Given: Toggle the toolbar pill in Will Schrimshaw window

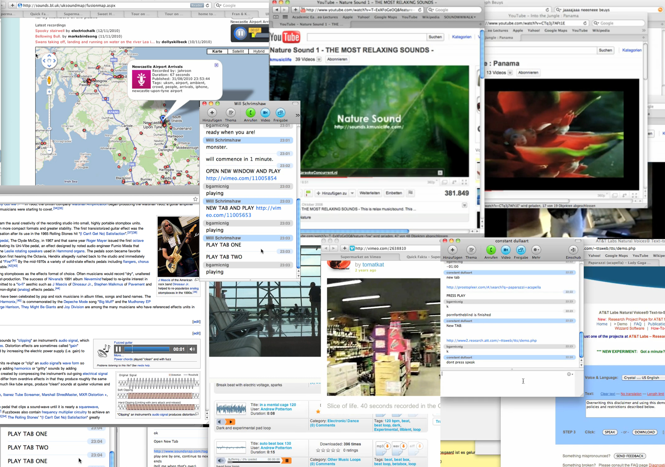Looking at the screenshot, I should [295, 103].
